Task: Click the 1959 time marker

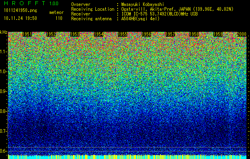Action: 218,34
